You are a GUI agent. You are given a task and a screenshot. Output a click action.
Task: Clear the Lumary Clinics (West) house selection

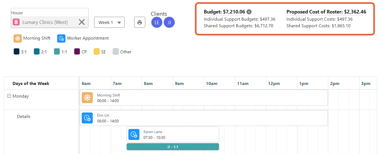click(x=82, y=22)
